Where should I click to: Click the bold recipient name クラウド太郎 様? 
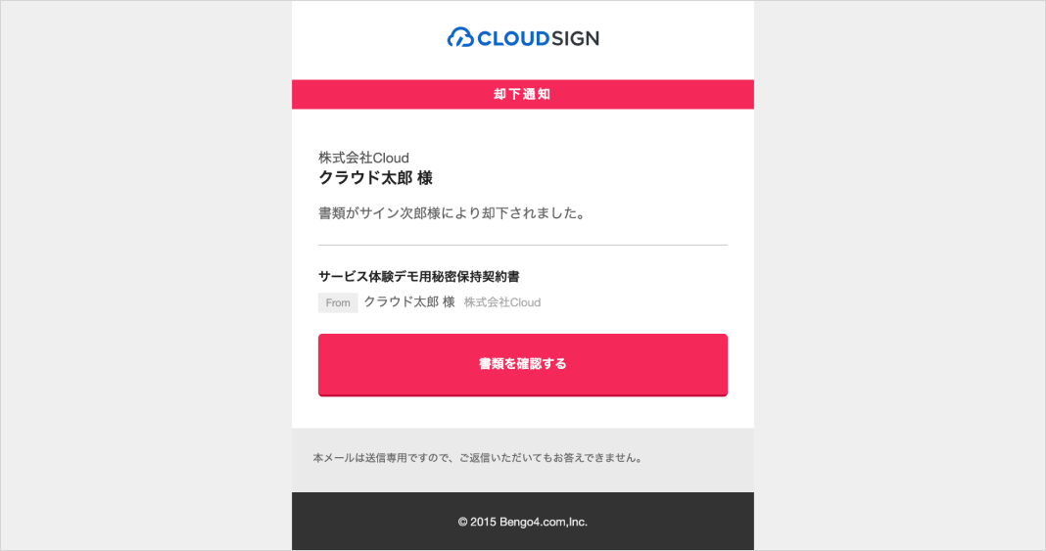(375, 178)
